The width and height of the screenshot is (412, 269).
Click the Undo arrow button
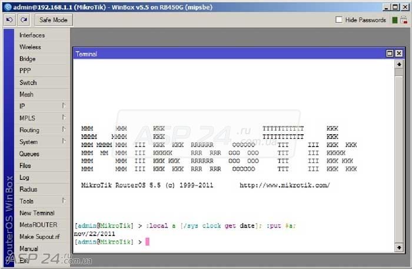[x=9, y=20]
